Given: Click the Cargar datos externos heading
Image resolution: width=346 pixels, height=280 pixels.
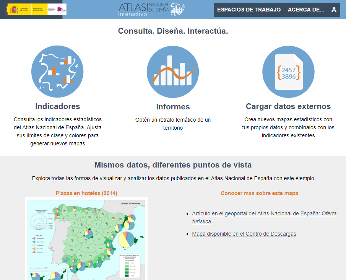Looking at the screenshot, I should point(288,106).
